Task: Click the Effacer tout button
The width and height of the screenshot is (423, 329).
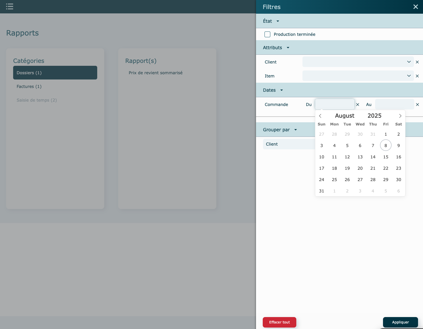Action: (x=279, y=322)
